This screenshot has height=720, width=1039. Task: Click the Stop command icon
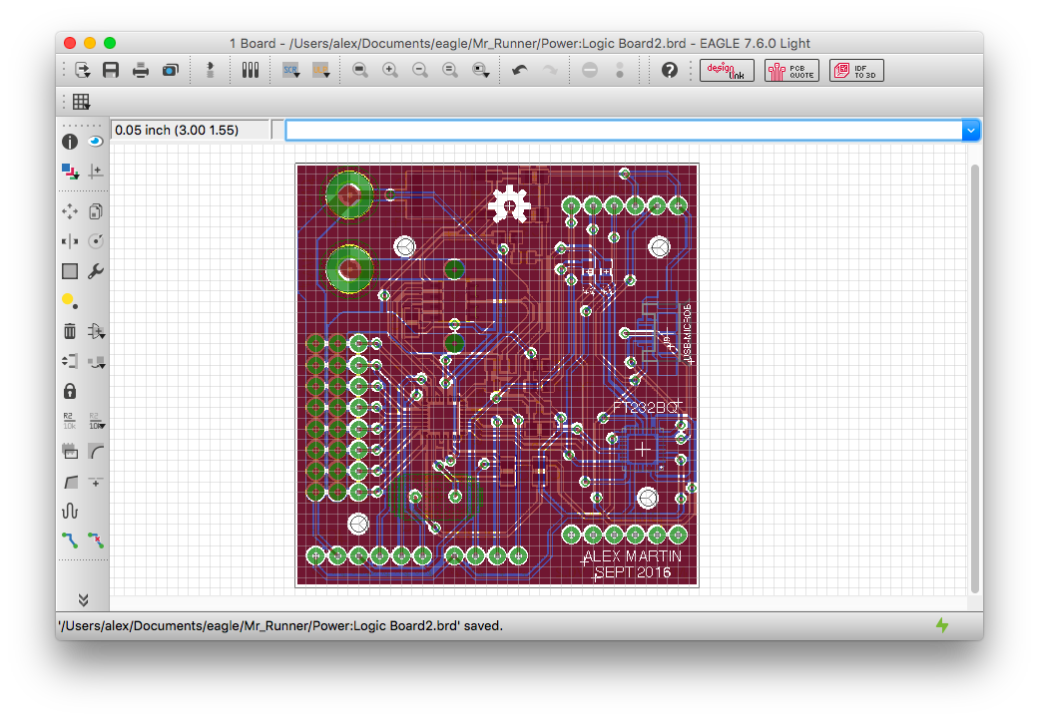[x=590, y=70]
